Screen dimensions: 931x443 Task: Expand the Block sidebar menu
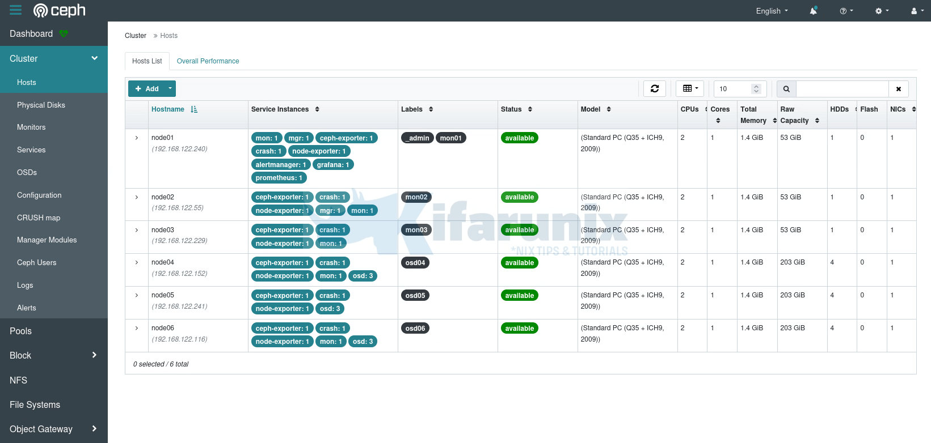click(x=53, y=355)
